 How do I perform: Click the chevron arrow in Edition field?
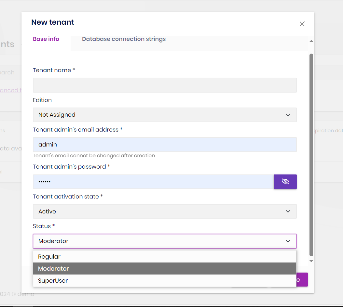(x=288, y=115)
